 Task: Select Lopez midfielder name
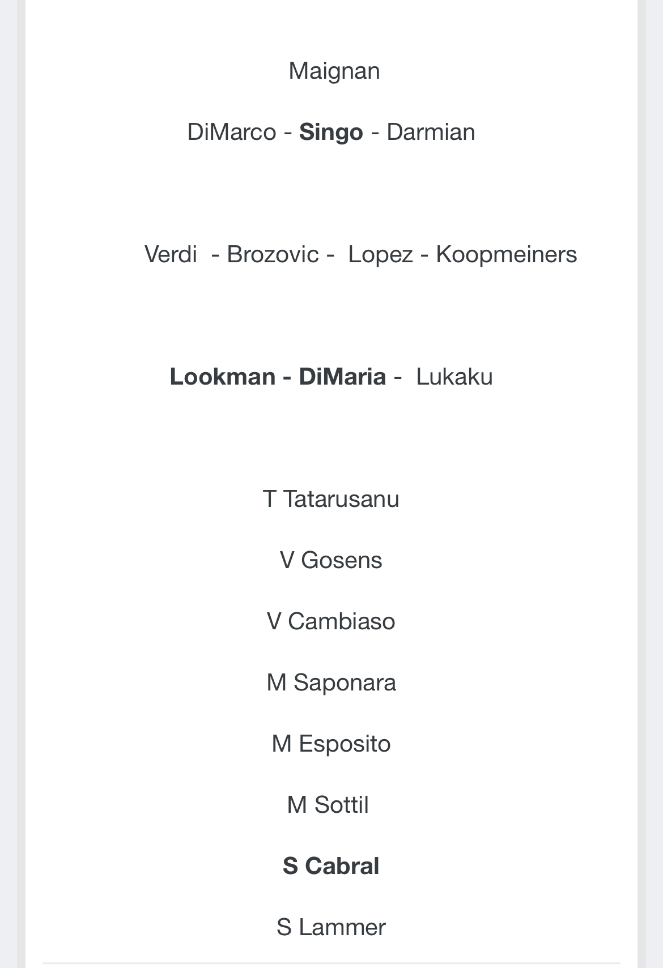380,255
